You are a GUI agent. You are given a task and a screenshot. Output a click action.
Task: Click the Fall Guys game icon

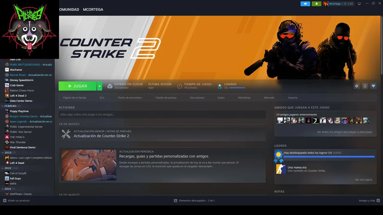tap(7, 178)
